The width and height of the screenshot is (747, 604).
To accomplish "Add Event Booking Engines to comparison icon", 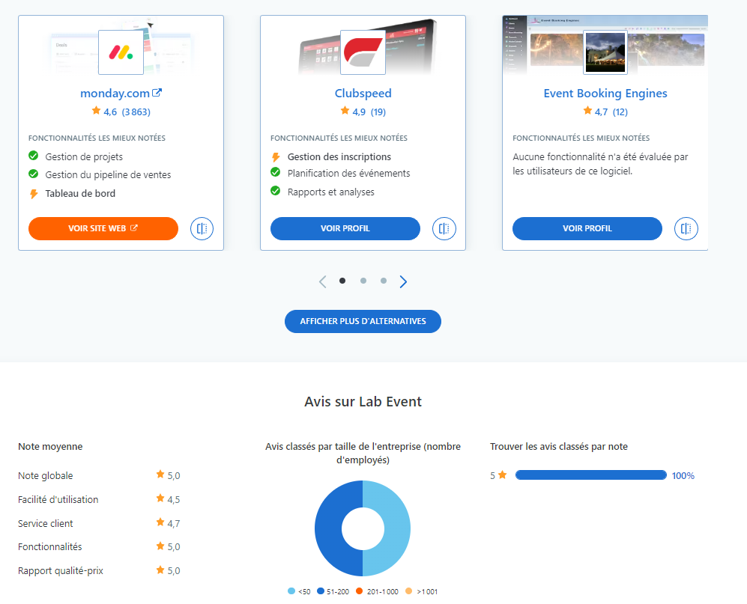I will 686,228.
